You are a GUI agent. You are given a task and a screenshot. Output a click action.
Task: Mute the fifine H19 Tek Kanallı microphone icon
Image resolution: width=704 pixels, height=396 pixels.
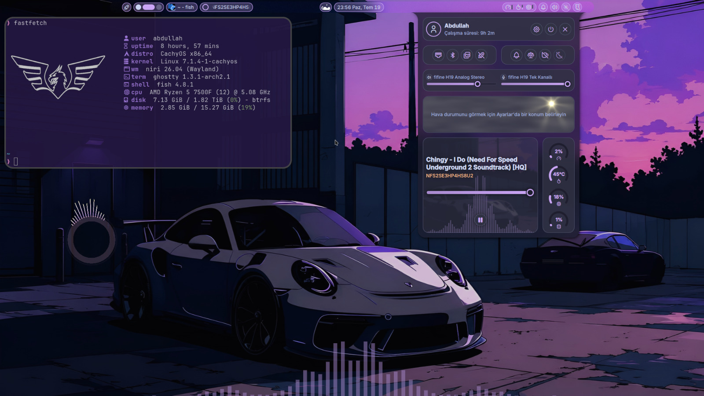(504, 77)
